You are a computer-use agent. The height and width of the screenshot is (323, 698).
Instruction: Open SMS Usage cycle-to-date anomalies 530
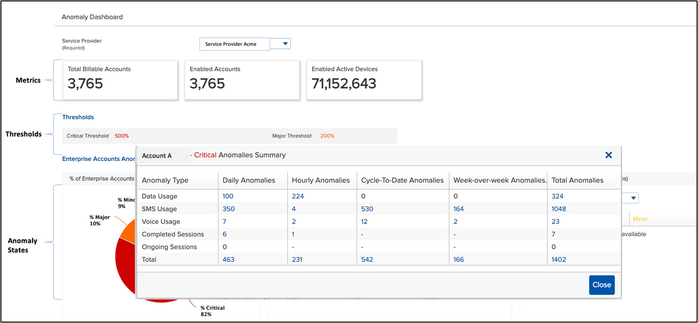pos(367,209)
